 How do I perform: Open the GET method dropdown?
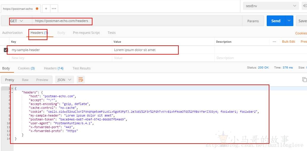click(x=17, y=21)
